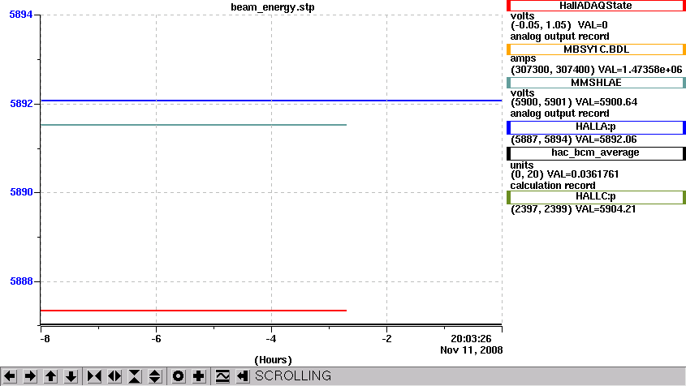Select the HALLC:p curve legend
Image resolution: width=686 pixels, height=386 pixels.
coord(596,197)
